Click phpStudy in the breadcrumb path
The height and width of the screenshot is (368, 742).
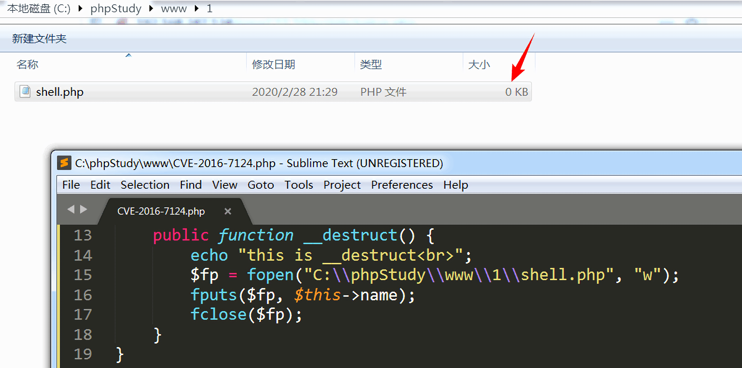(116, 8)
